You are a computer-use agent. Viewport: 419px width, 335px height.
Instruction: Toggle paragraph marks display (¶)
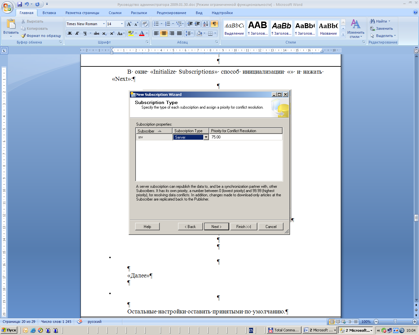pyautogui.click(x=214, y=24)
